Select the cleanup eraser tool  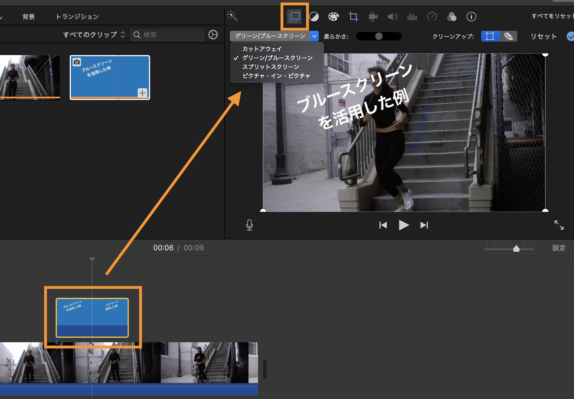508,36
